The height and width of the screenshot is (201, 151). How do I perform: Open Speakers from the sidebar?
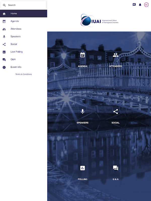[x=23, y=36]
